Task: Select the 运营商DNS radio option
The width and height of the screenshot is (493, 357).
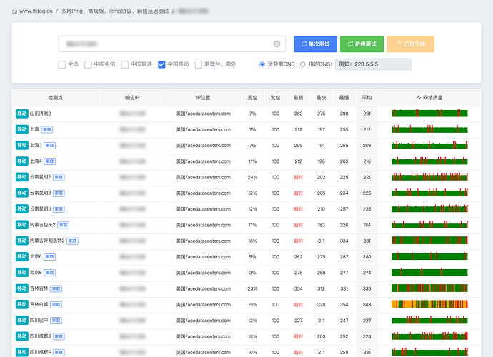Action: pyautogui.click(x=262, y=64)
